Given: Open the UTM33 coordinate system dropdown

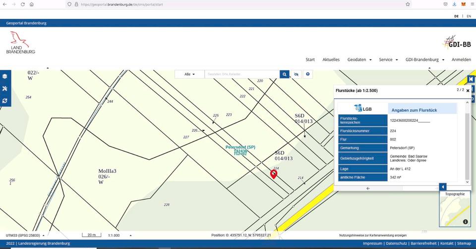Looking at the screenshot, I should (x=25, y=235).
